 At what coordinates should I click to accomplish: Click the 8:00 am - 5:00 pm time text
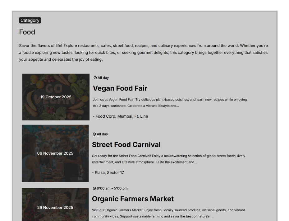tap(112, 188)
